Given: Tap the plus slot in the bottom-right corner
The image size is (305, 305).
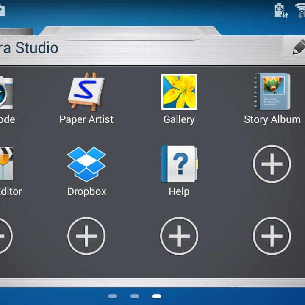Looking at the screenshot, I should pyautogui.click(x=272, y=236).
